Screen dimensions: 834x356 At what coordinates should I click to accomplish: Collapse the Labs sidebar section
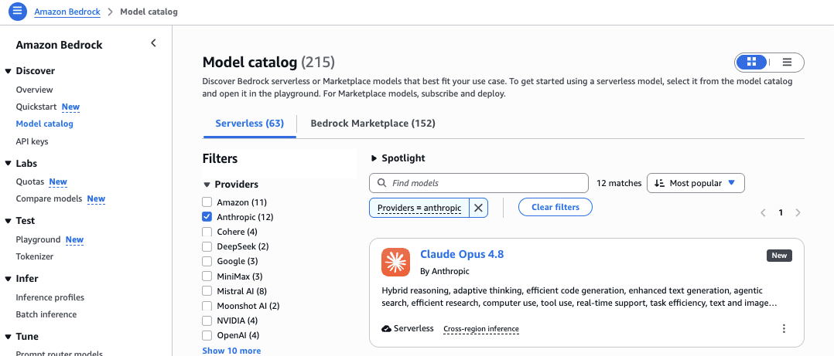tap(9, 164)
